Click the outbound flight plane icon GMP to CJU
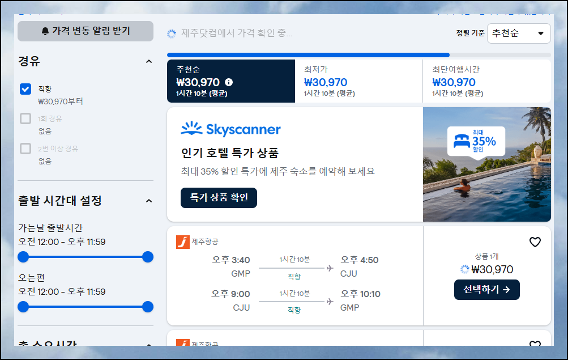Screen dimensions: 568x360 coord(330,268)
